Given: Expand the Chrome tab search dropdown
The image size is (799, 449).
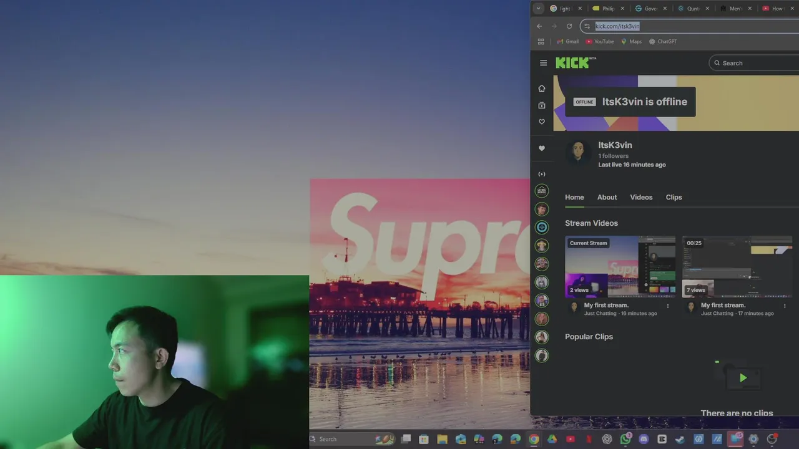Looking at the screenshot, I should [539, 9].
